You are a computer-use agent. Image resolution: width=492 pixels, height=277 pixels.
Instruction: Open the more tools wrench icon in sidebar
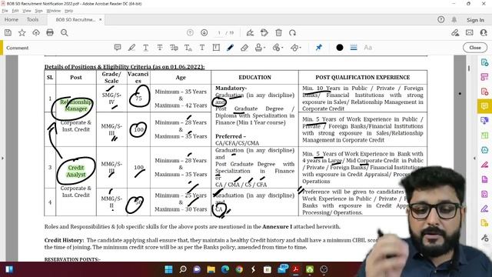pyautogui.click(x=484, y=238)
